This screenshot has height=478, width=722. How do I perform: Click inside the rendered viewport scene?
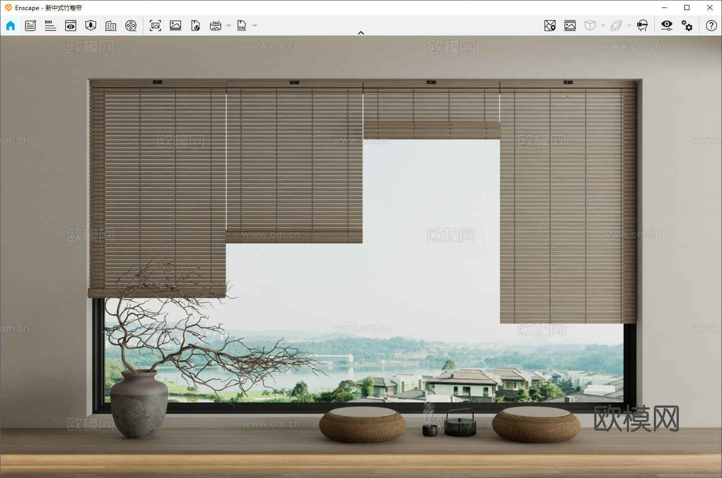[361, 257]
